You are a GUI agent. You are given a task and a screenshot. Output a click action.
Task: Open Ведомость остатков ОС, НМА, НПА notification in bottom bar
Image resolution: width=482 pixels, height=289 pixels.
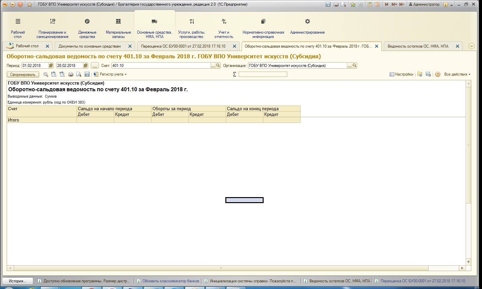(x=340, y=281)
